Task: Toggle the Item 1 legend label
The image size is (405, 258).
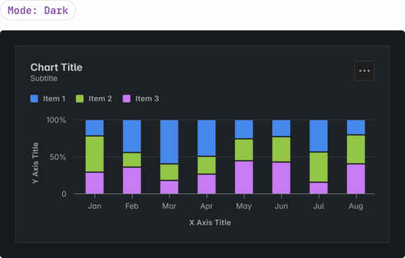Action: (54, 99)
